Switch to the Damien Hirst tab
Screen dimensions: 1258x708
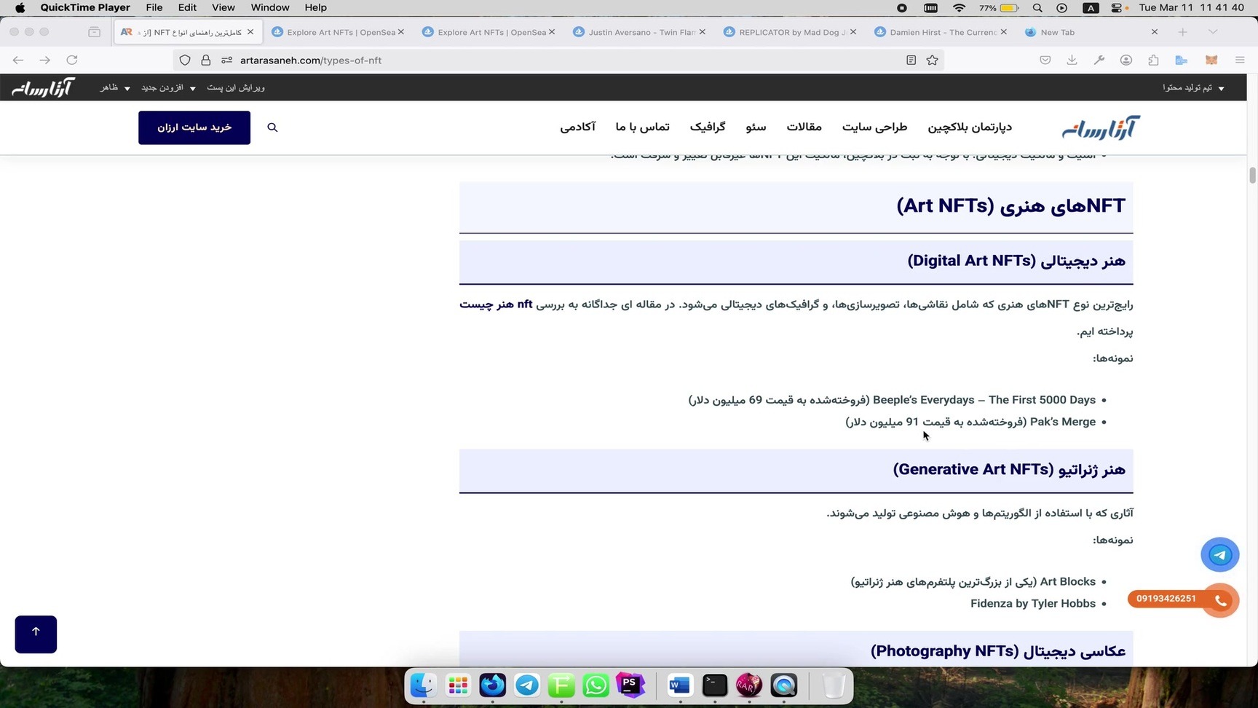tap(942, 32)
